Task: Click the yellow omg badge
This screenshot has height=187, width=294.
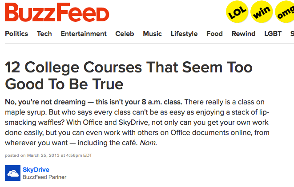Action: coord(286,13)
